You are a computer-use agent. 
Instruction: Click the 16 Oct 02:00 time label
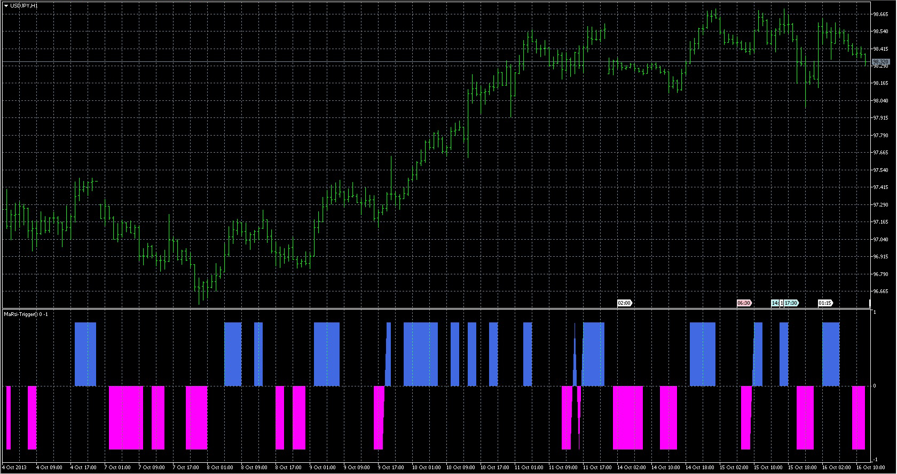coord(836,468)
